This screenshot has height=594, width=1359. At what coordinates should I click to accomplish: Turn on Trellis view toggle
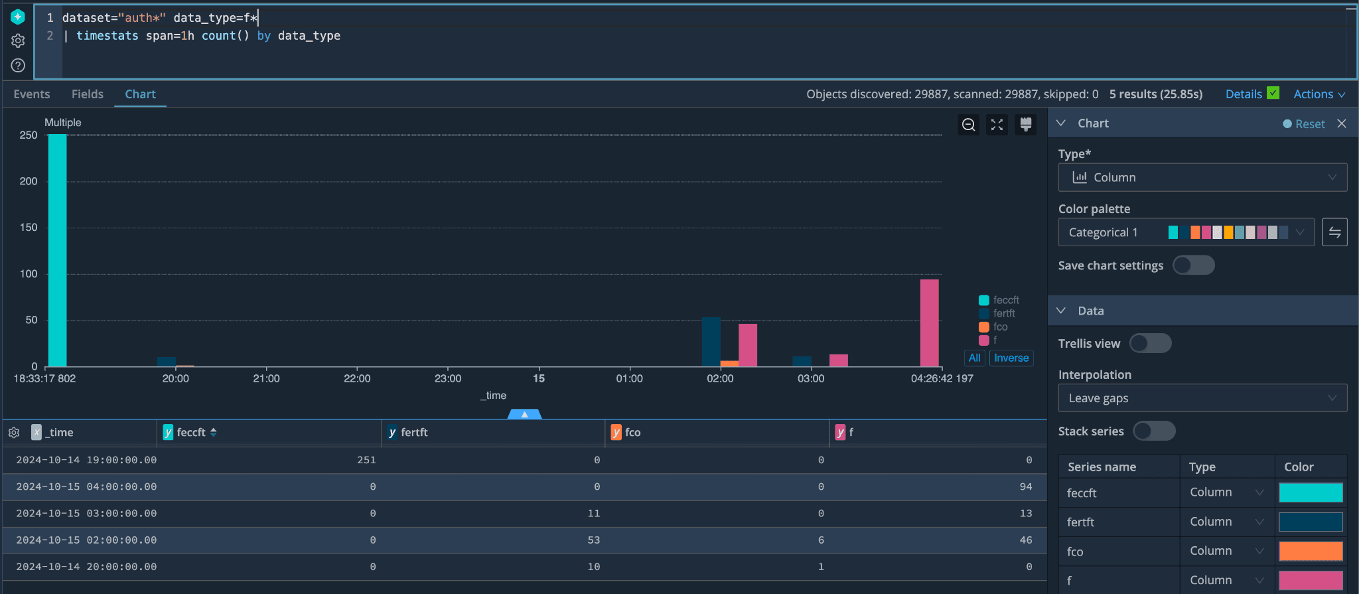(x=1150, y=343)
